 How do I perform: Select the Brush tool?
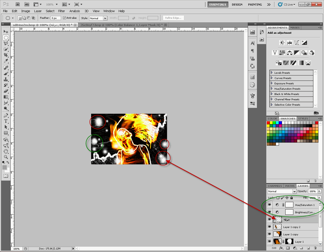6,73
